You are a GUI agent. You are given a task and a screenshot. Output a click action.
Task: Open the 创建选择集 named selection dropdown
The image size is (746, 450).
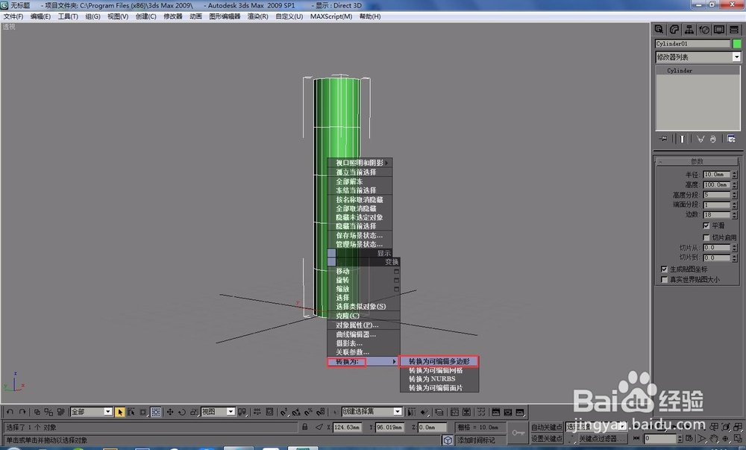pos(372,411)
